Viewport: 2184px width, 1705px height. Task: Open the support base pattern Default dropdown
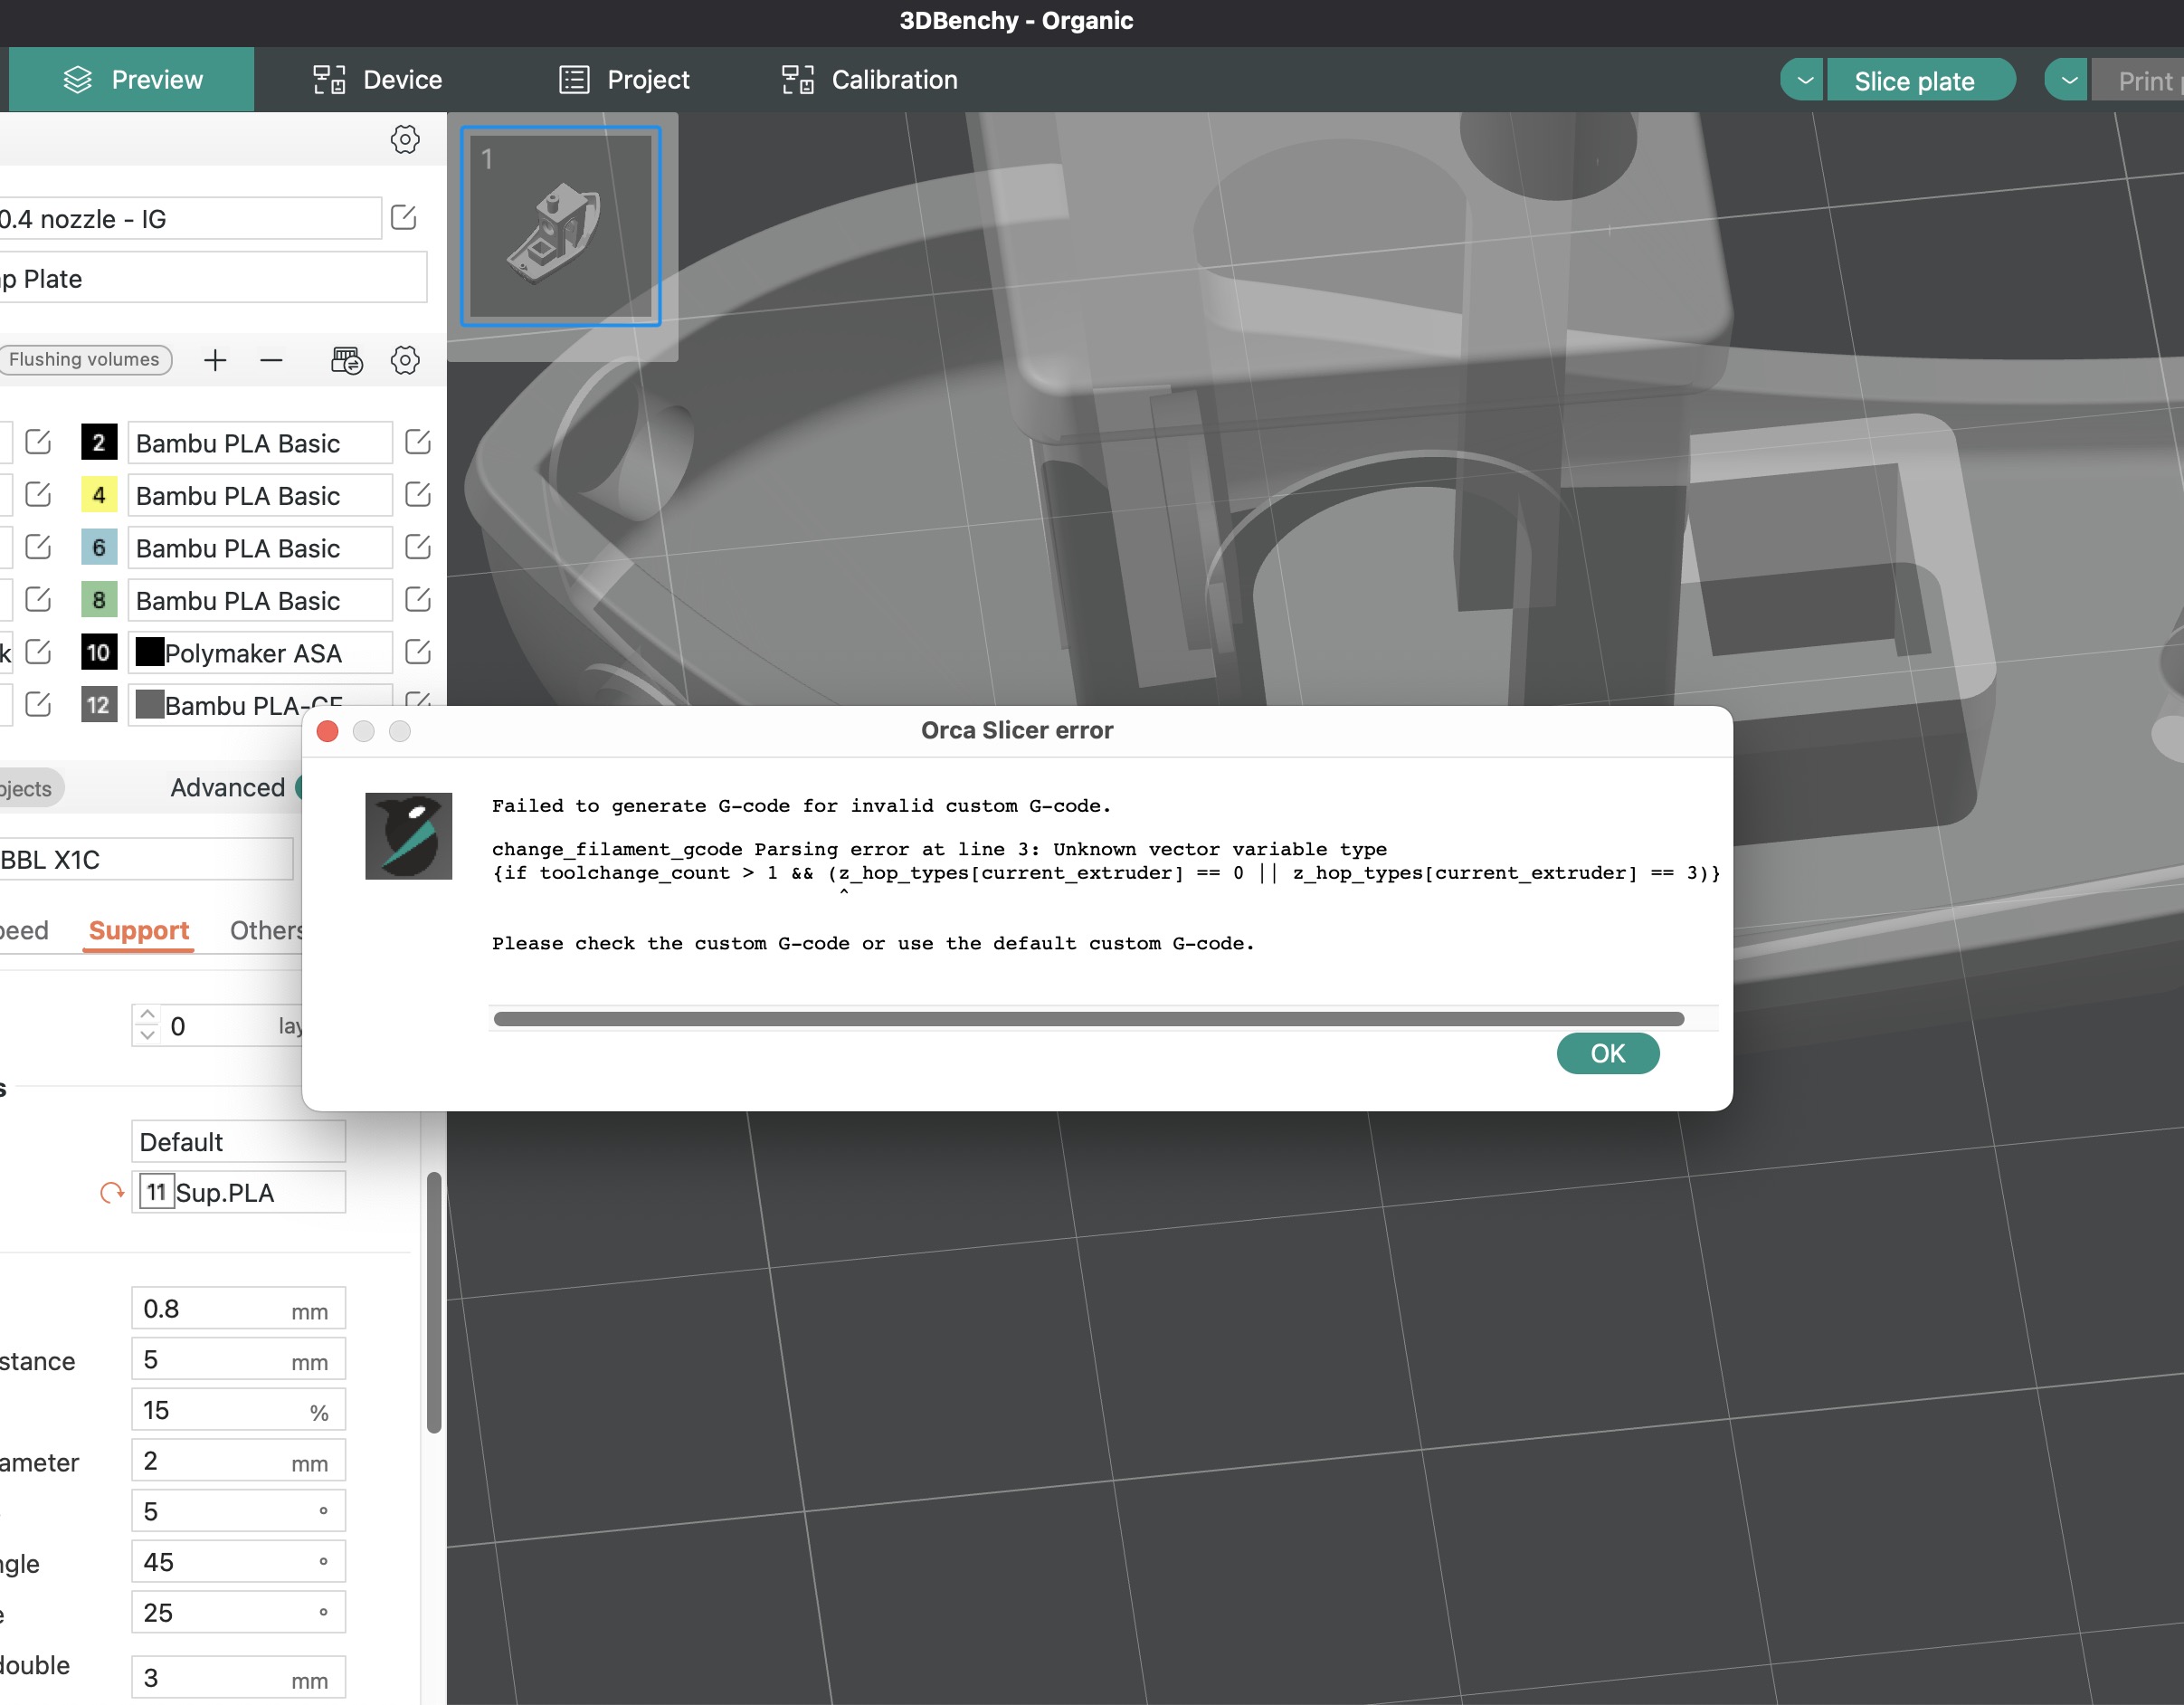tap(238, 1140)
